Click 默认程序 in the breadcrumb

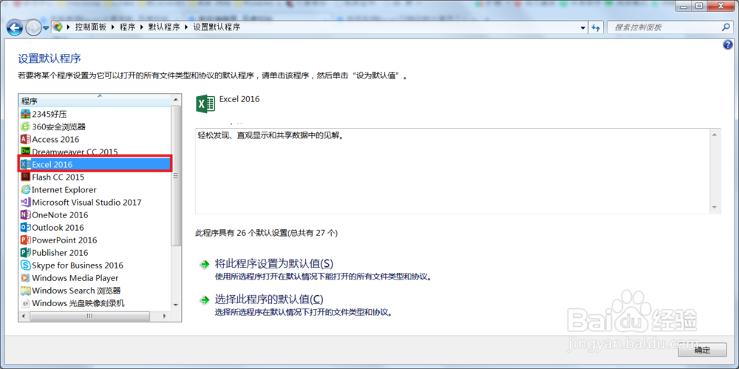coord(164,27)
